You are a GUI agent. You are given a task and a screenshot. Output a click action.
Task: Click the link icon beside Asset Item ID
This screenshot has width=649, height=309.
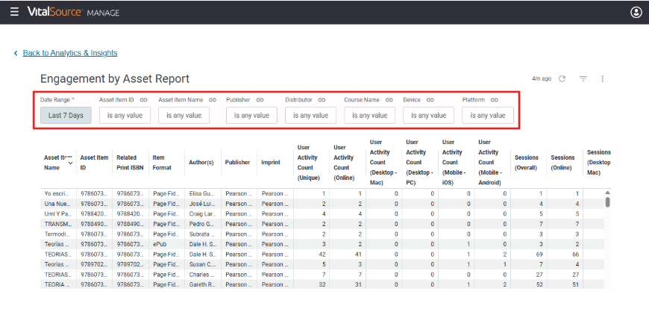click(x=143, y=100)
